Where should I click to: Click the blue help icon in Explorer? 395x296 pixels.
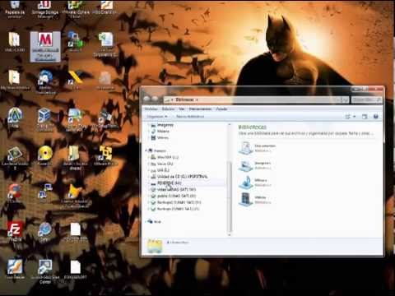point(376,117)
